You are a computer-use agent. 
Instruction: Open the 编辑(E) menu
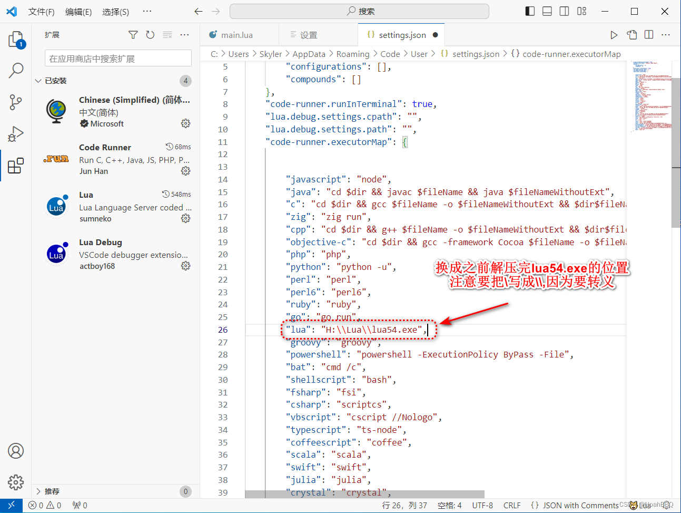click(x=78, y=12)
